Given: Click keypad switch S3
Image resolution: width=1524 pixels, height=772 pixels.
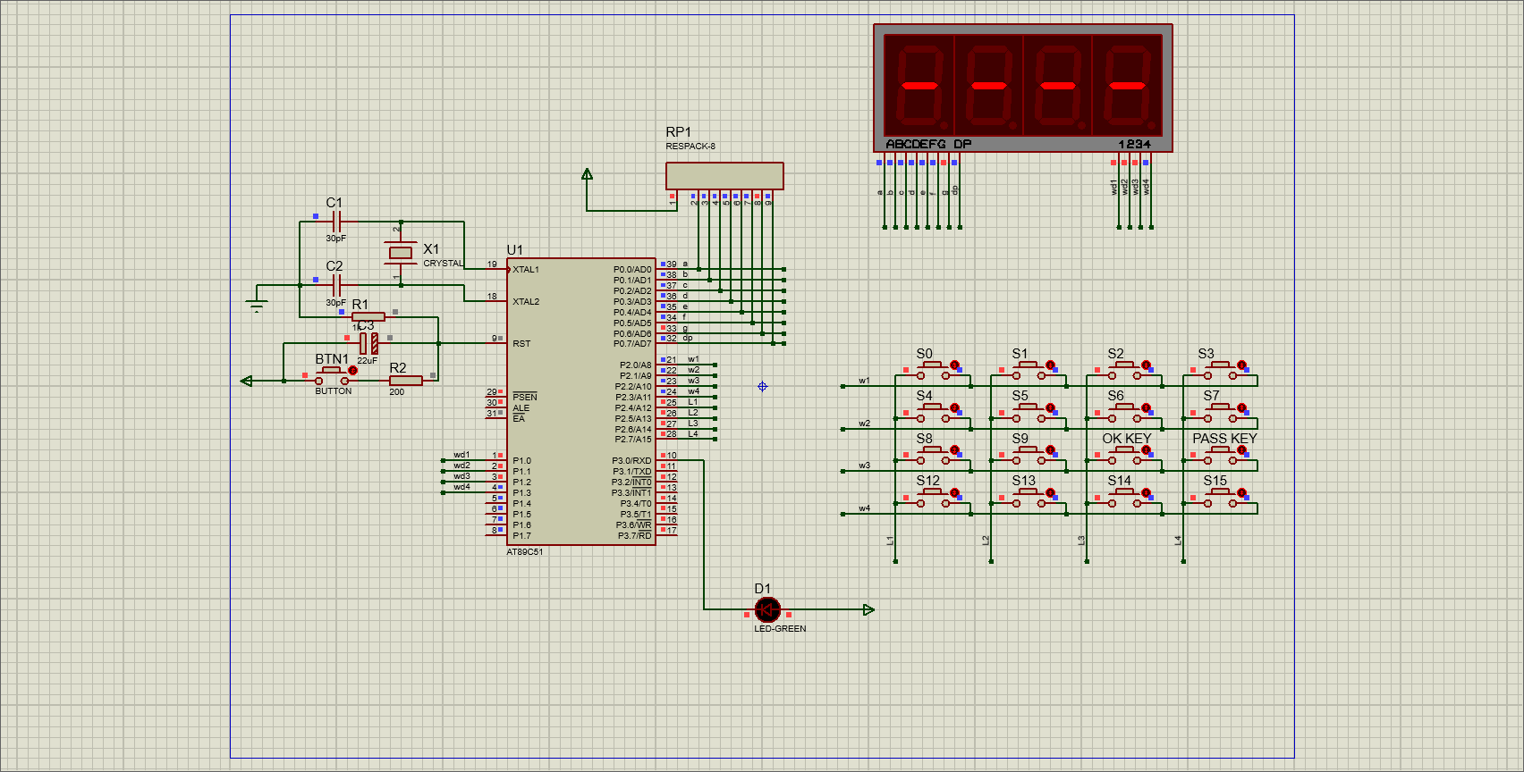Looking at the screenshot, I should pyautogui.click(x=1221, y=371).
